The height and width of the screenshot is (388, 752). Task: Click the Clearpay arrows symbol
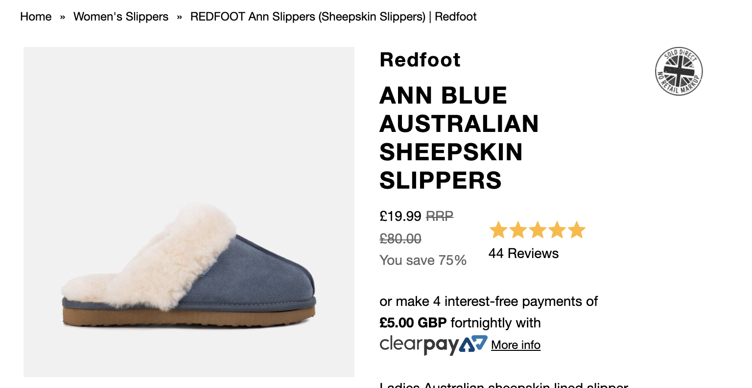point(474,344)
